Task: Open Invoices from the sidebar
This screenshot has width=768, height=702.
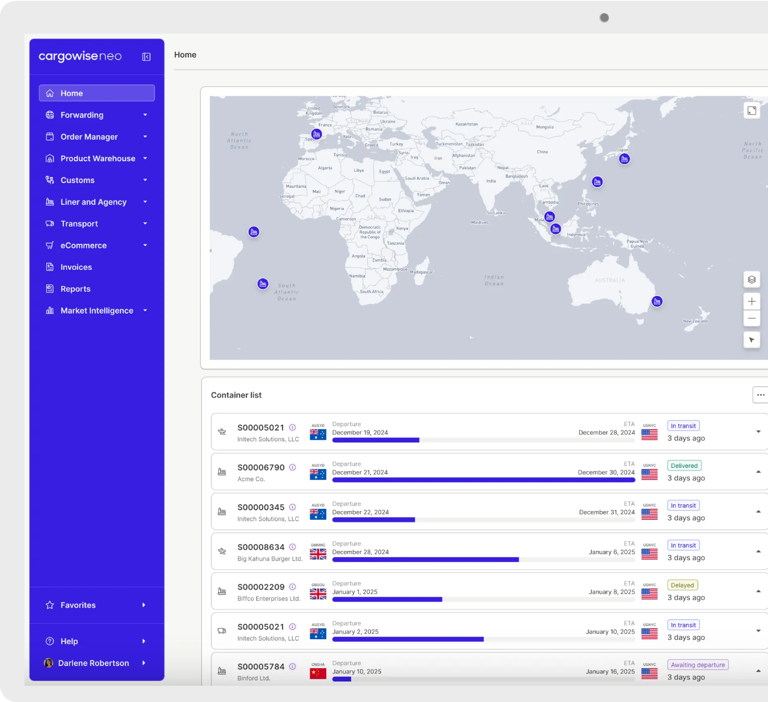Action: point(76,267)
